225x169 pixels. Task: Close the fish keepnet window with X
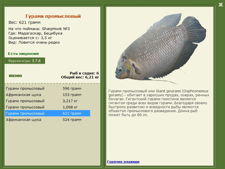point(220,5)
